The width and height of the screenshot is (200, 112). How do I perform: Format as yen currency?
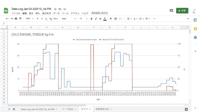click(x=37, y=19)
